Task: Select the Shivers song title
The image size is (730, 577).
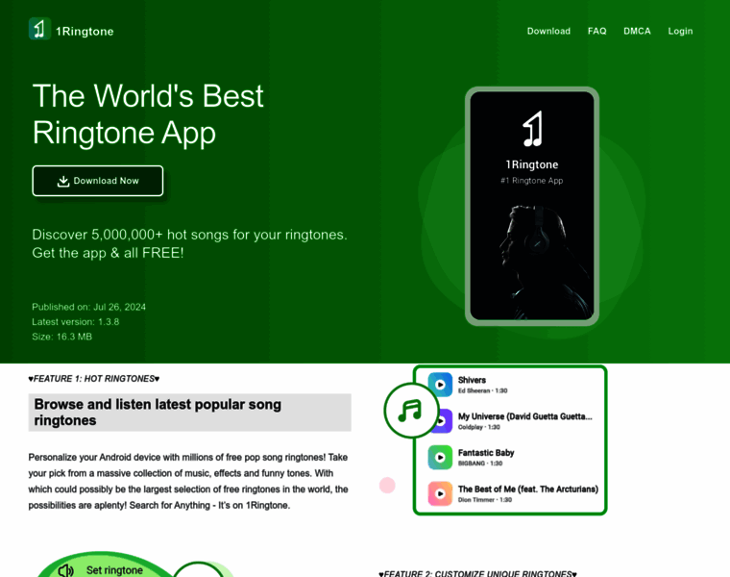Action: coord(472,380)
